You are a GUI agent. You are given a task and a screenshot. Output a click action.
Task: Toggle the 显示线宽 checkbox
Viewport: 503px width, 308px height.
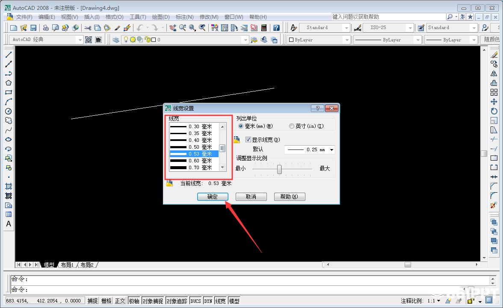[x=248, y=139]
